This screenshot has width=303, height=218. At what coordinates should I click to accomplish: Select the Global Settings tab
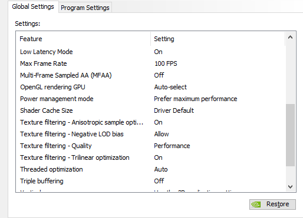33,6
